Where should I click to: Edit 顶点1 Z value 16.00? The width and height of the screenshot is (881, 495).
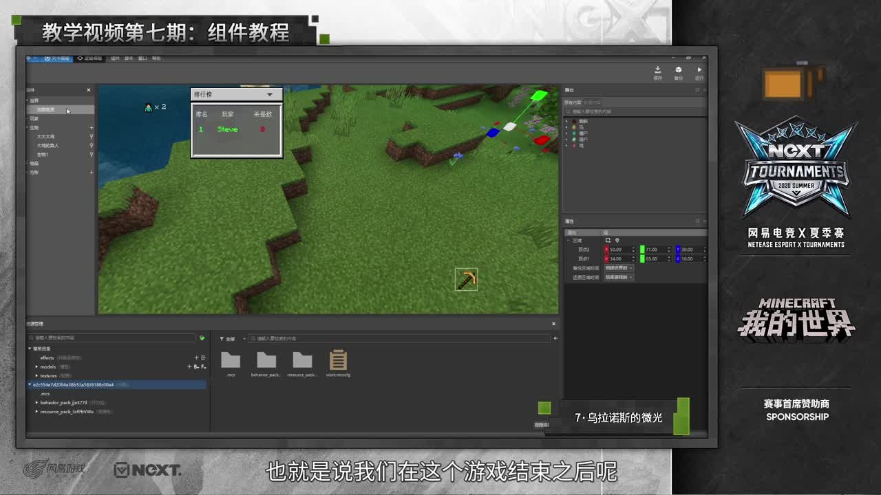point(692,258)
